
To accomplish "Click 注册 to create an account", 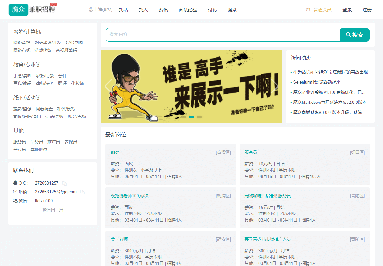I will click(x=367, y=10).
